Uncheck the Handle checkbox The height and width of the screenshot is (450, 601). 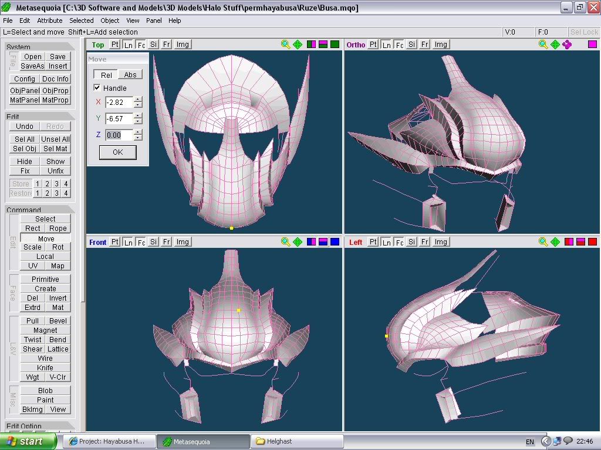(x=97, y=88)
